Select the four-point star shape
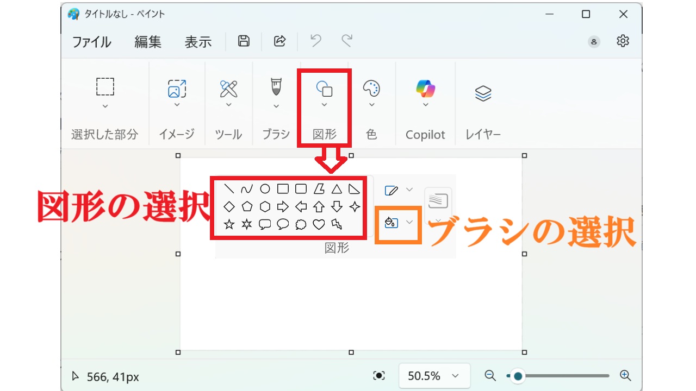This screenshot has height=391, width=696. (x=355, y=207)
